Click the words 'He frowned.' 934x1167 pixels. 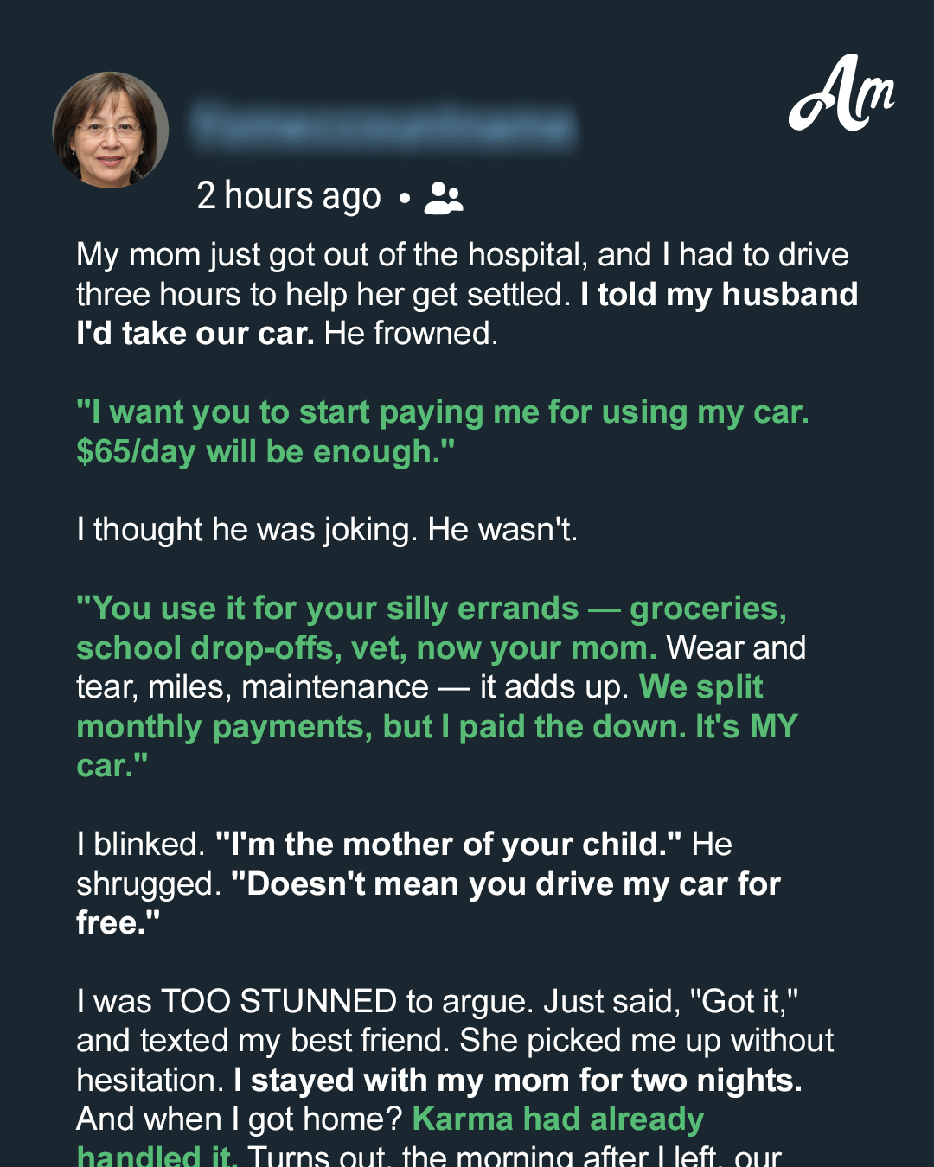point(412,334)
